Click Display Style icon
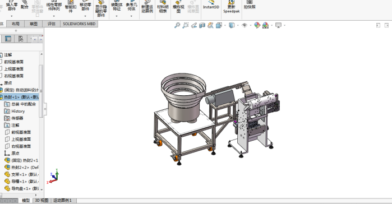Viewport: 392px width, 204px height. pyautogui.click(x=232, y=25)
